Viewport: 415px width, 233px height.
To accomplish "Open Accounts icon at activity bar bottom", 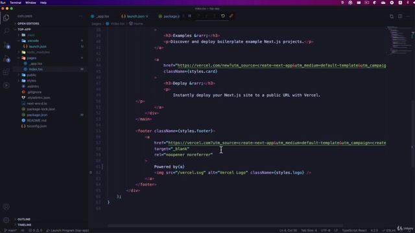I will click(6, 207).
